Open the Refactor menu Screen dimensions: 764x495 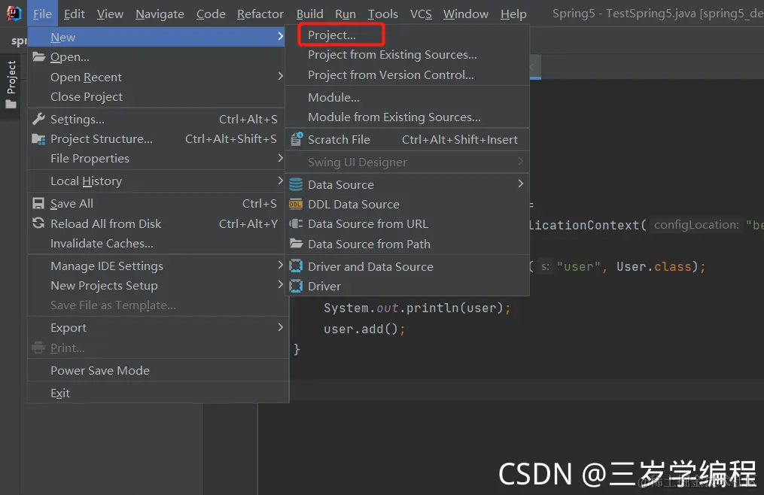(x=260, y=14)
